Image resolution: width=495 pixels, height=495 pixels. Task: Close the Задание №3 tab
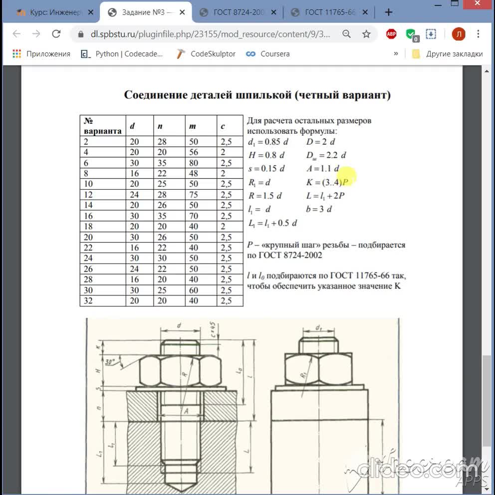[x=182, y=12]
